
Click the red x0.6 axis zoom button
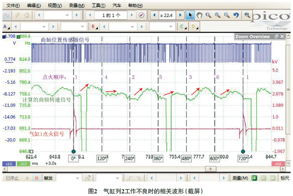pos(278,164)
